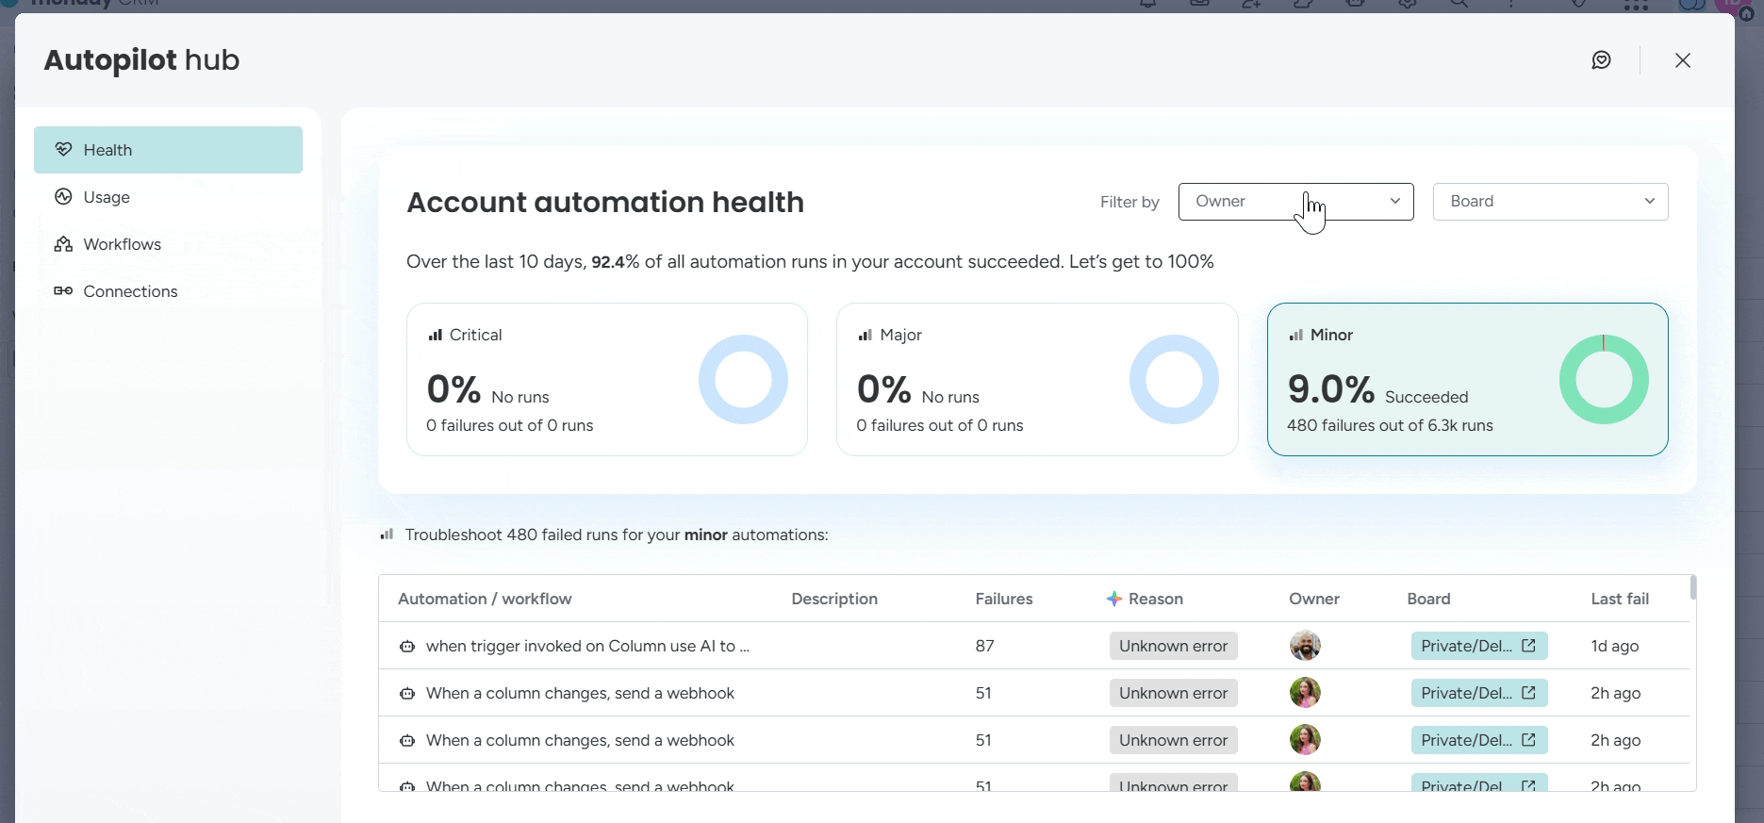
Task: Click the Reason column sparkle icon
Action: point(1113,599)
